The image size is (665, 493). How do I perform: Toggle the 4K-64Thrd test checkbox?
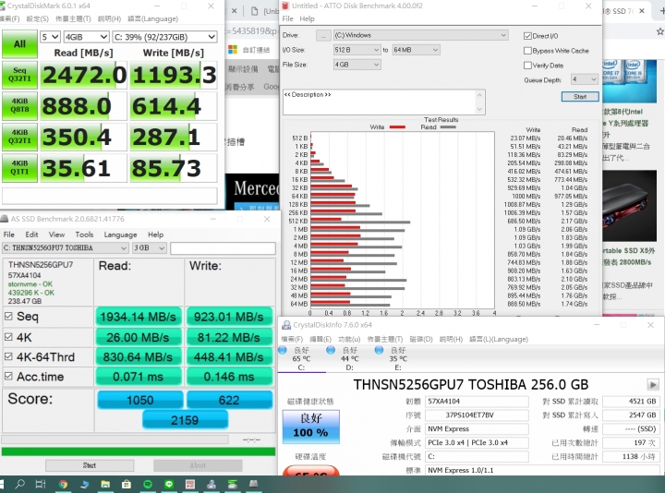(8, 356)
